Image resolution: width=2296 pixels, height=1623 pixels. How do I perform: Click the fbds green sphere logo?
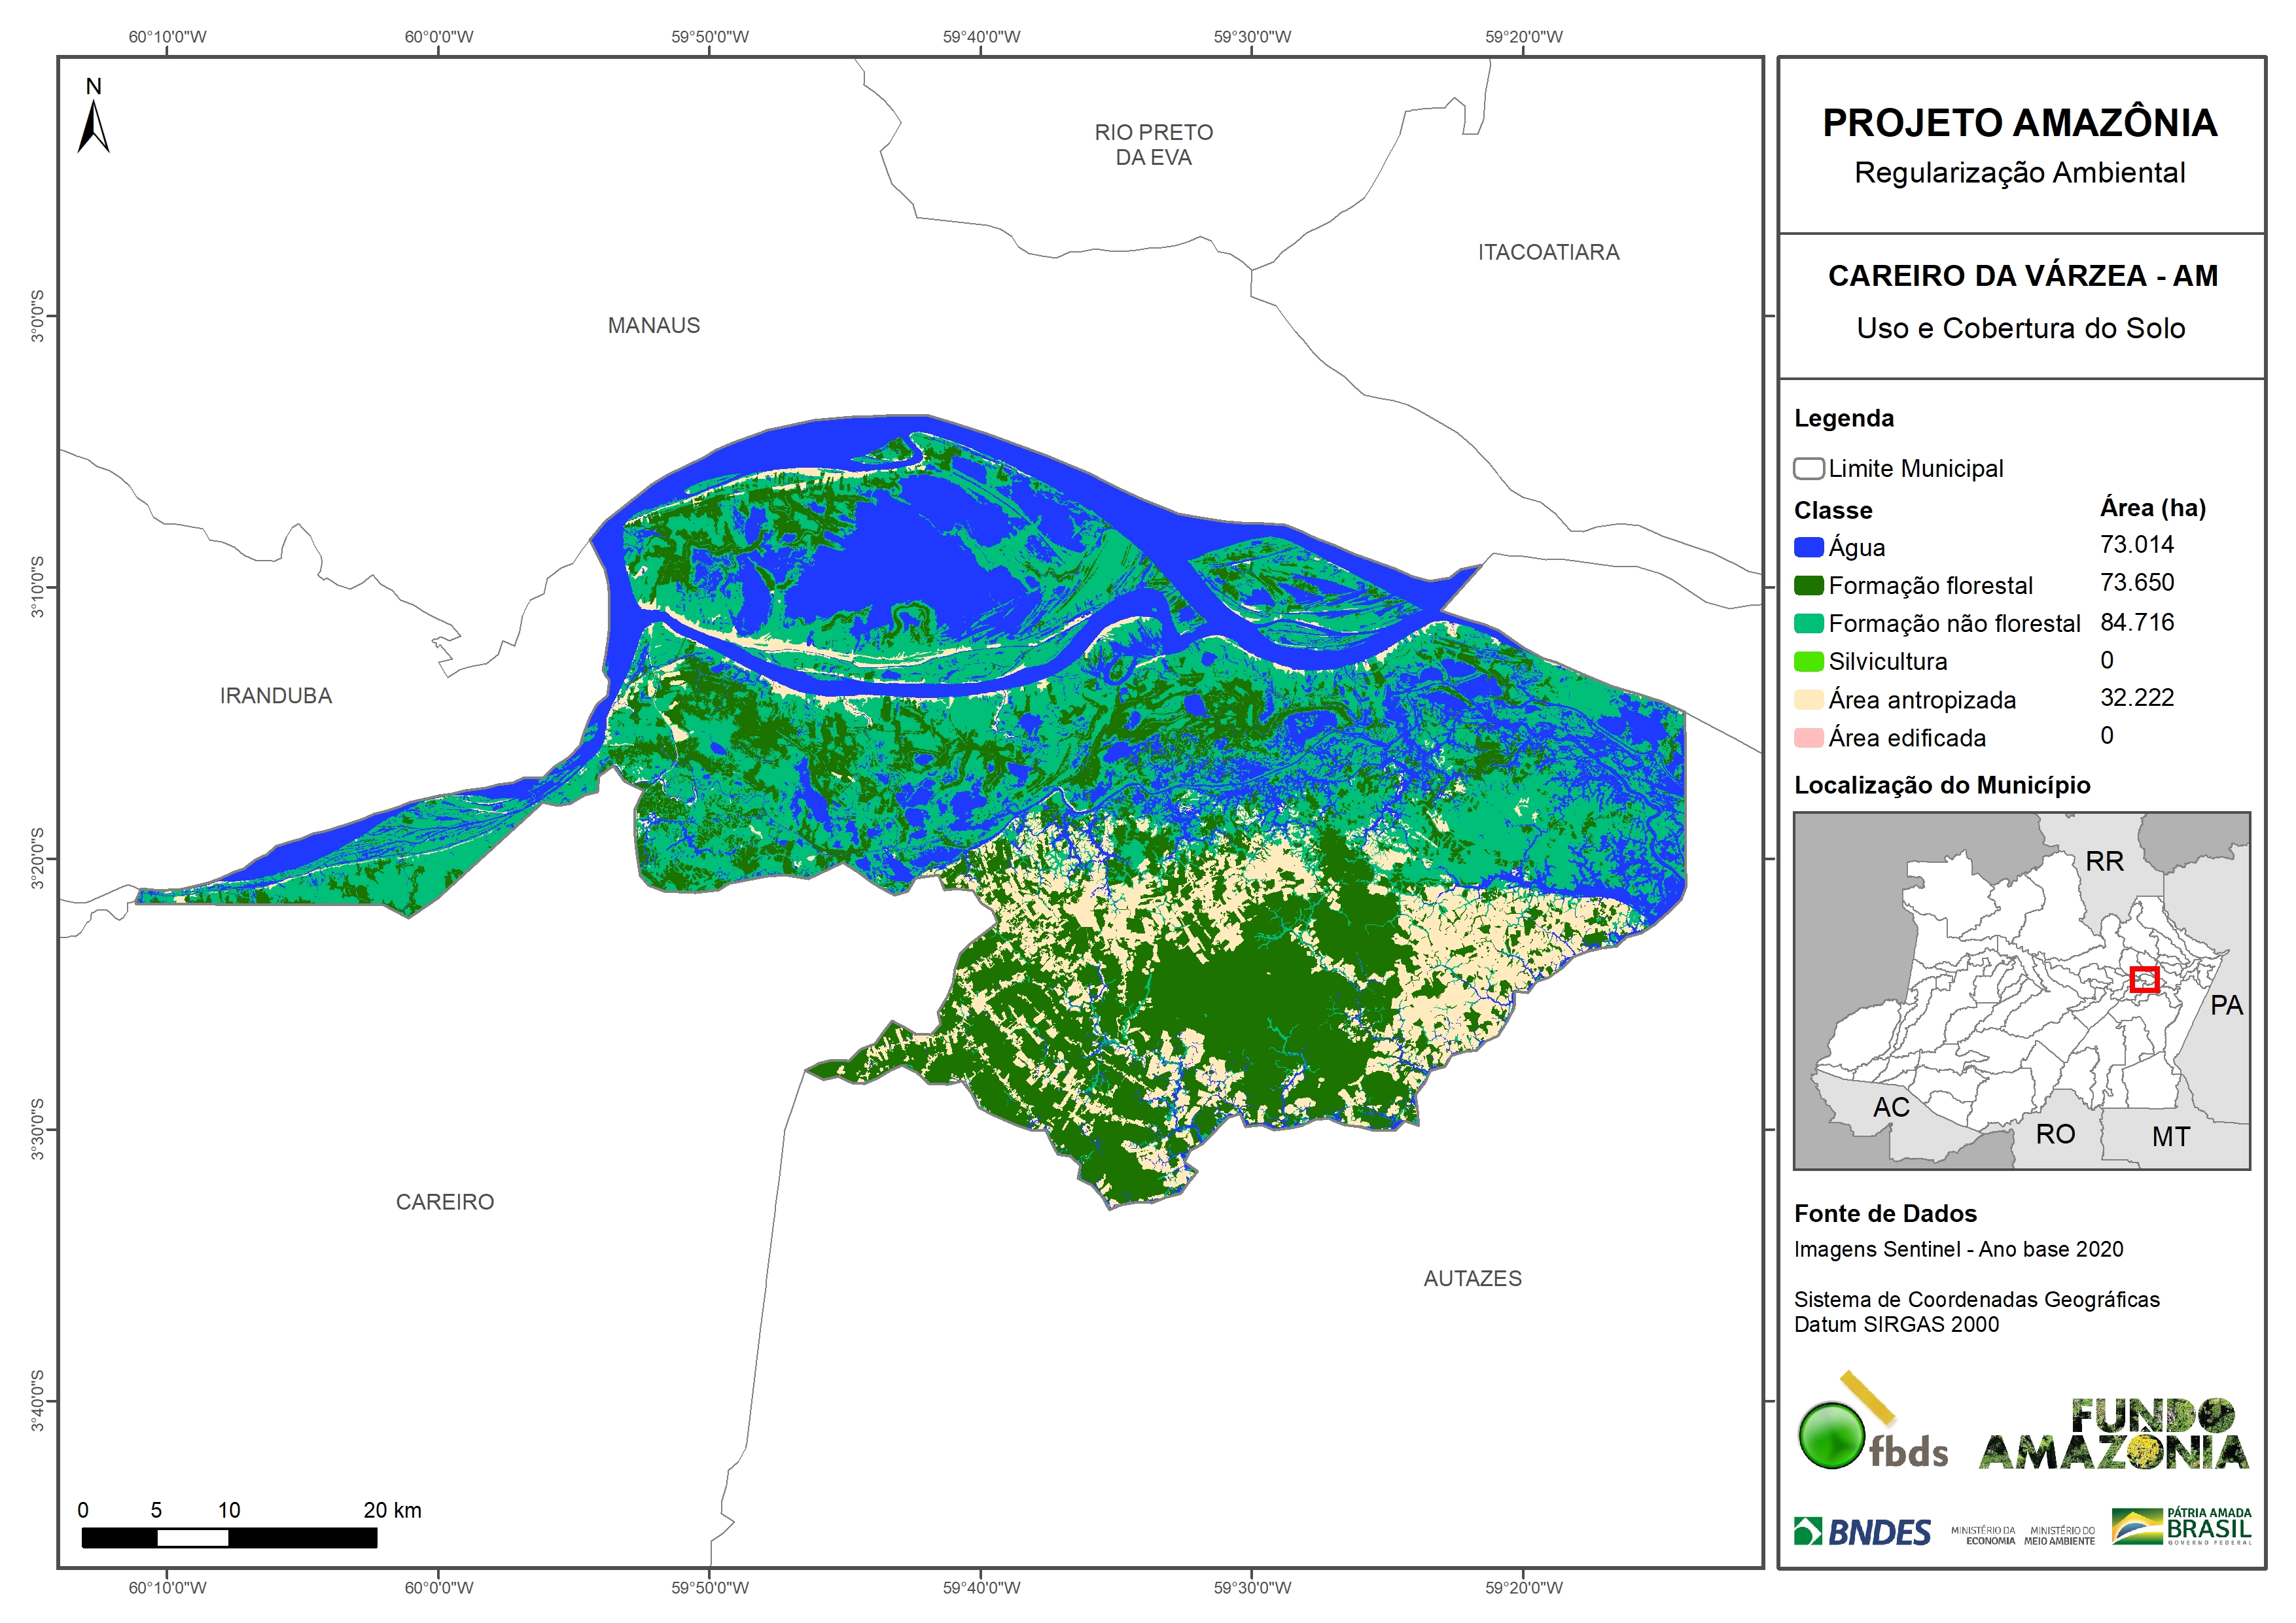pos(1832,1437)
